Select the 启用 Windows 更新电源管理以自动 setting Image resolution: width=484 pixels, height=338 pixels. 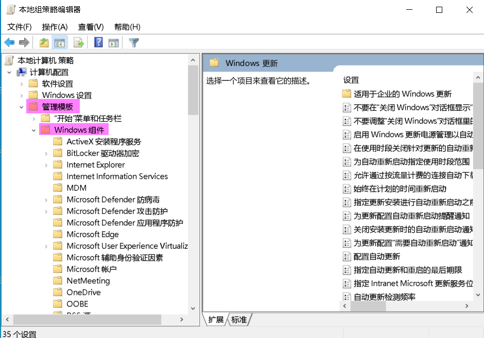(x=413, y=134)
